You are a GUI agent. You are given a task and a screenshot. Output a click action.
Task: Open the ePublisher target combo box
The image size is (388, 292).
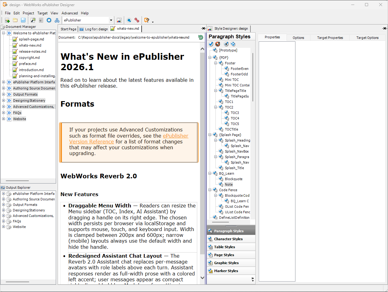(88, 20)
